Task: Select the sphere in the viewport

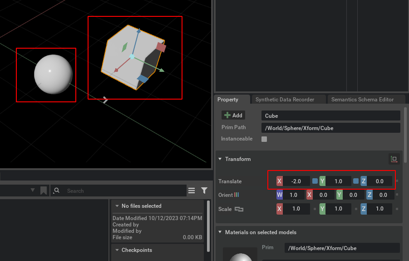Action: 53,74
